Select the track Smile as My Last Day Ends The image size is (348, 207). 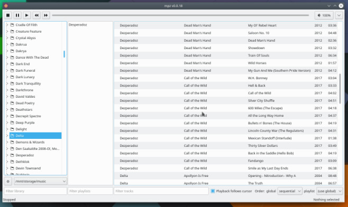point(226,168)
